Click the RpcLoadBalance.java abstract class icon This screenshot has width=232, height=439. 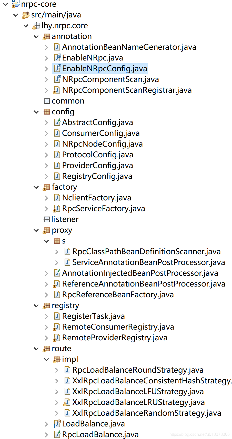point(57,435)
